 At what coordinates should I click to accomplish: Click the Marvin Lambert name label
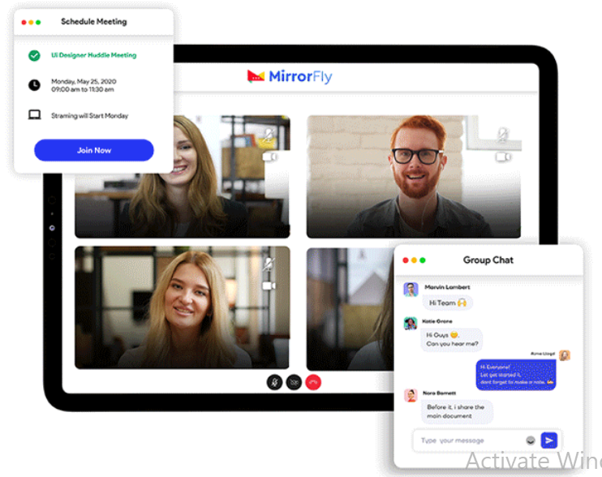[447, 287]
